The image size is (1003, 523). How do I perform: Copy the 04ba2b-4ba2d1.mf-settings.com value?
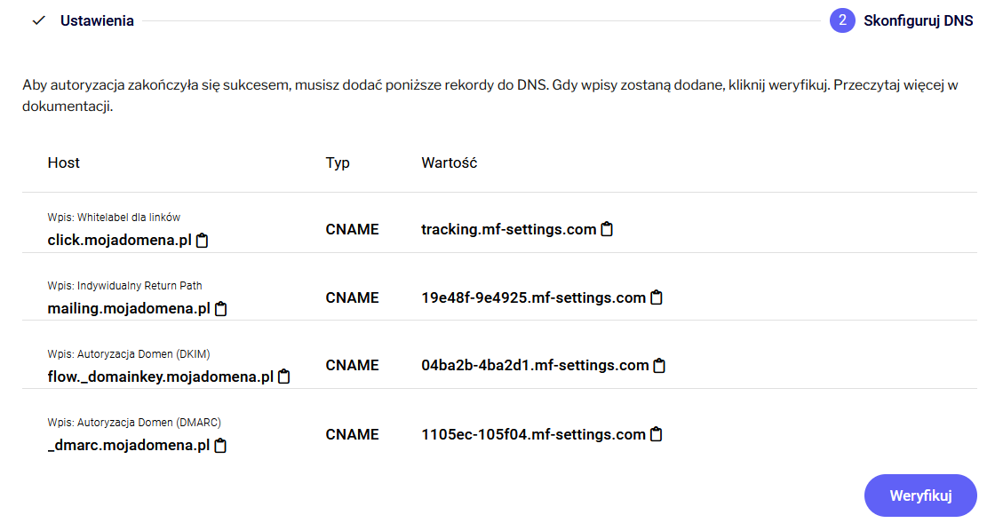coord(660,365)
